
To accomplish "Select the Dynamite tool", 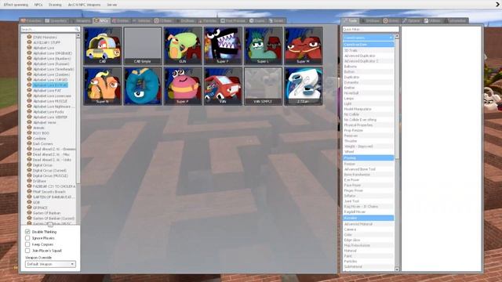I will tap(368, 82).
